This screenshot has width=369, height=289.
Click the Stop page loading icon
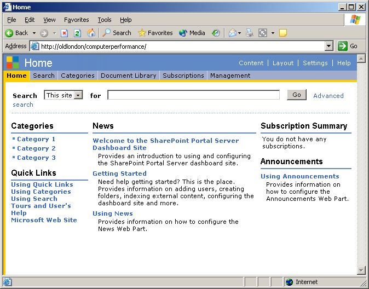tap(64, 33)
